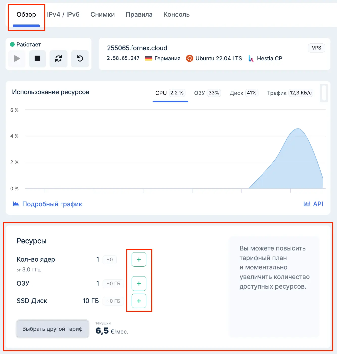The width and height of the screenshot is (337, 354).
Task: Click the Использование ресурсов heading
Action: (51, 92)
